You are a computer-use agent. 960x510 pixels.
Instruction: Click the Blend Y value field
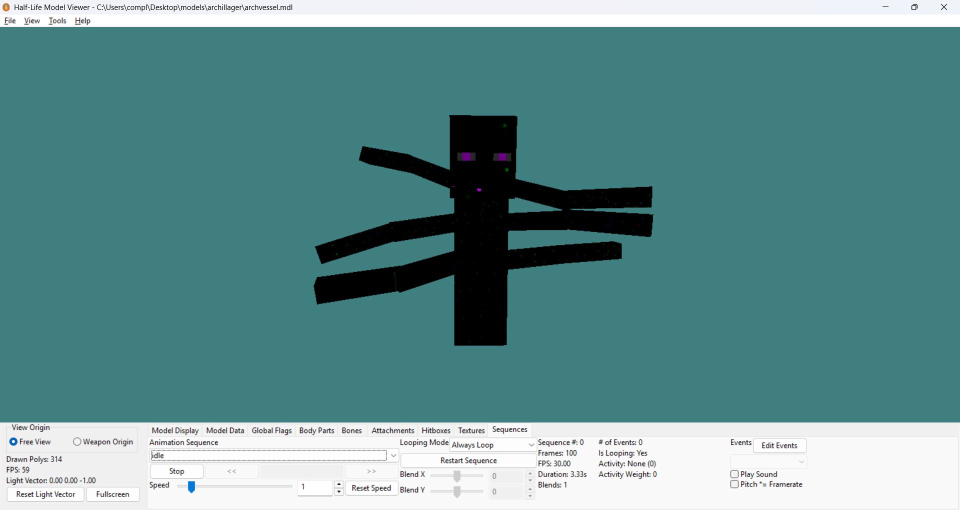(506, 492)
